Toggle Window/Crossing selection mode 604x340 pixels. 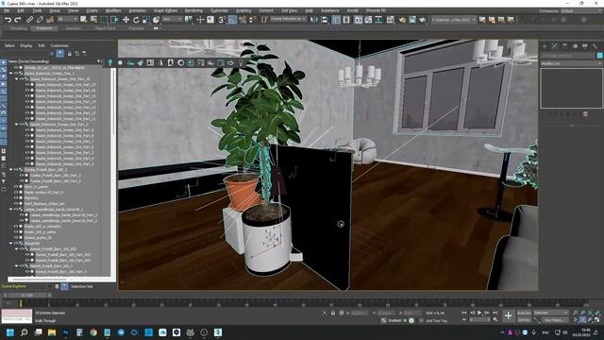(114, 19)
